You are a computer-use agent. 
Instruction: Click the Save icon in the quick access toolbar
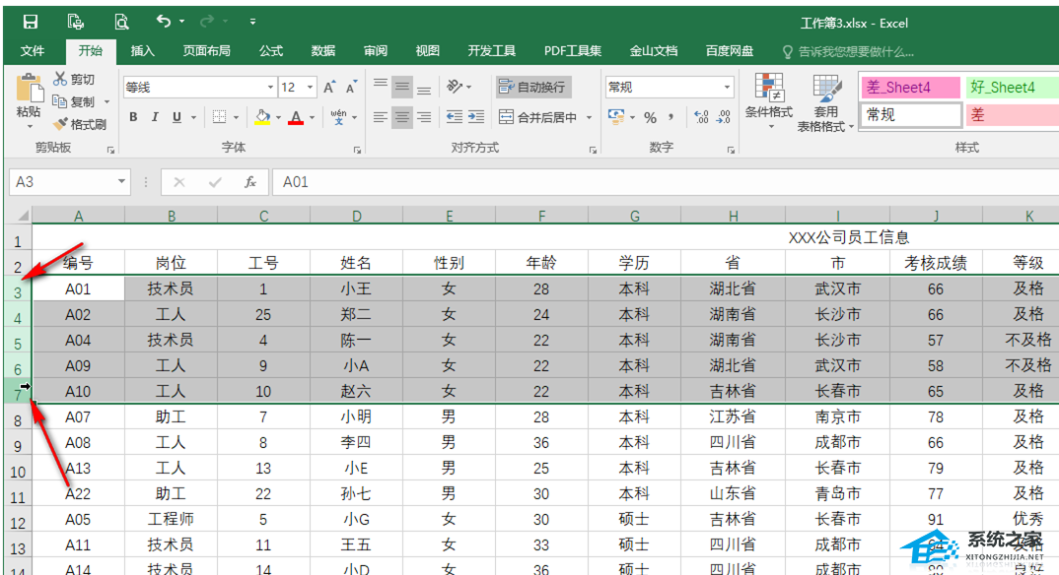click(x=31, y=23)
